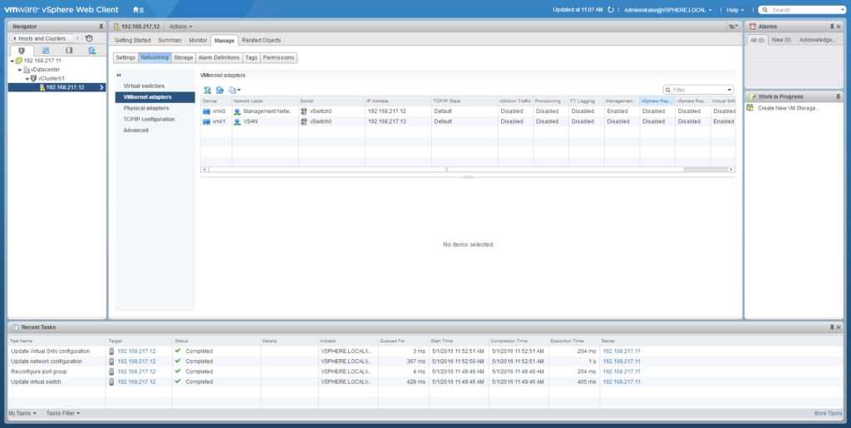Select the Networking inventory tab icon
Image resolution: width=851 pixels, height=428 pixels.
[x=92, y=51]
